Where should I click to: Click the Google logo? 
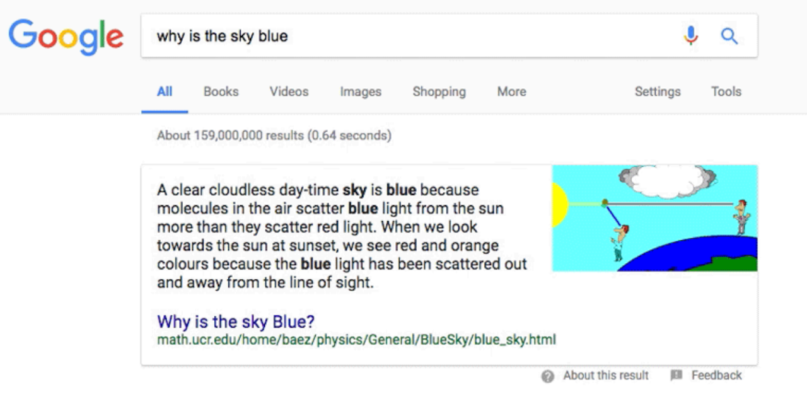(x=66, y=36)
